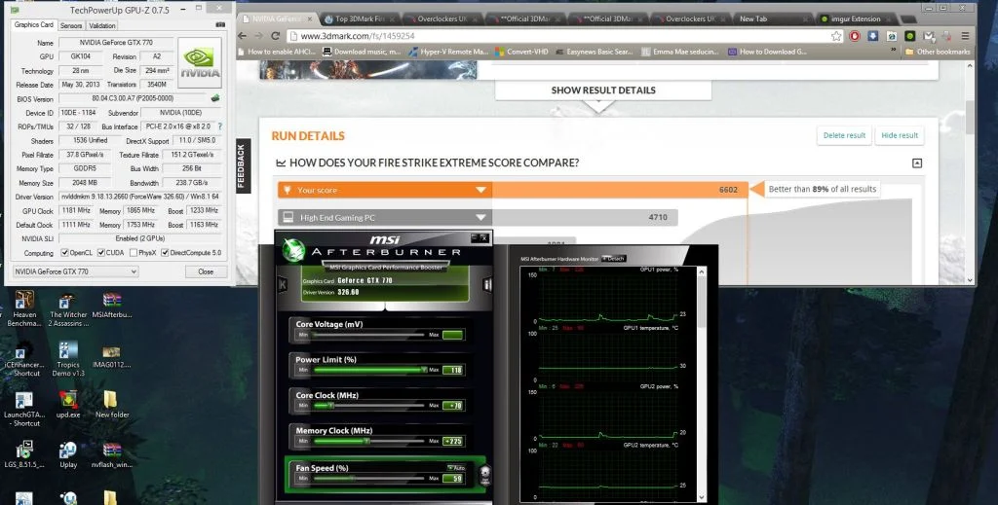Click the Chrome address bar URL
998x505 pixels.
click(x=357, y=36)
